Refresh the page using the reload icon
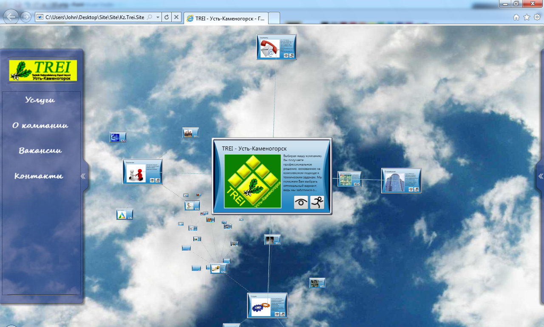544x327 pixels. (x=167, y=17)
